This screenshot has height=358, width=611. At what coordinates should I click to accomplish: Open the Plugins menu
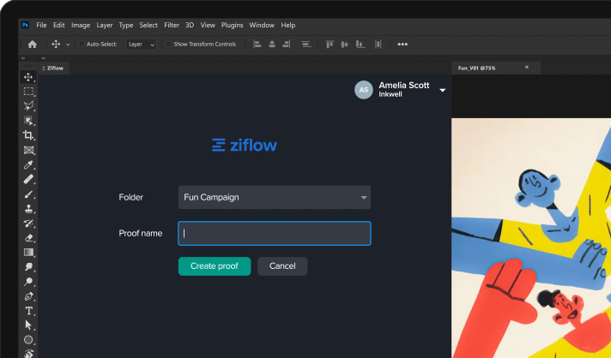click(232, 25)
